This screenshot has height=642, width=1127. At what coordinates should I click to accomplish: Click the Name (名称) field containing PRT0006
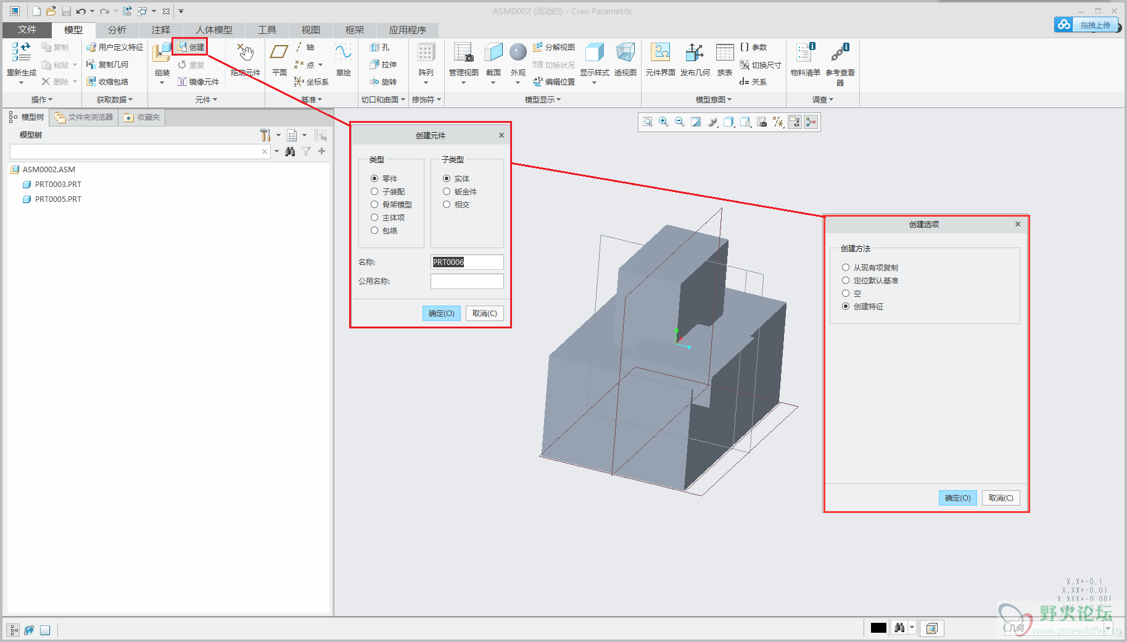click(x=467, y=262)
